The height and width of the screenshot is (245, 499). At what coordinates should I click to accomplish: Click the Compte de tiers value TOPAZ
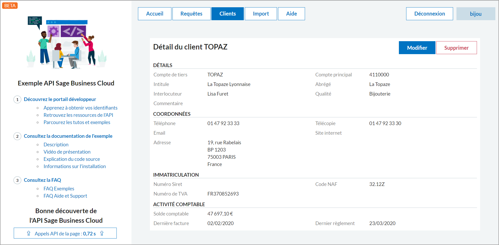pos(215,75)
